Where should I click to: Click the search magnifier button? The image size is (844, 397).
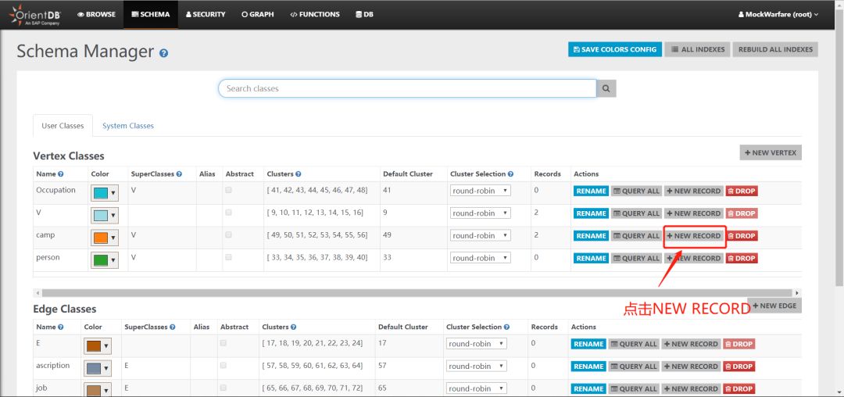606,89
